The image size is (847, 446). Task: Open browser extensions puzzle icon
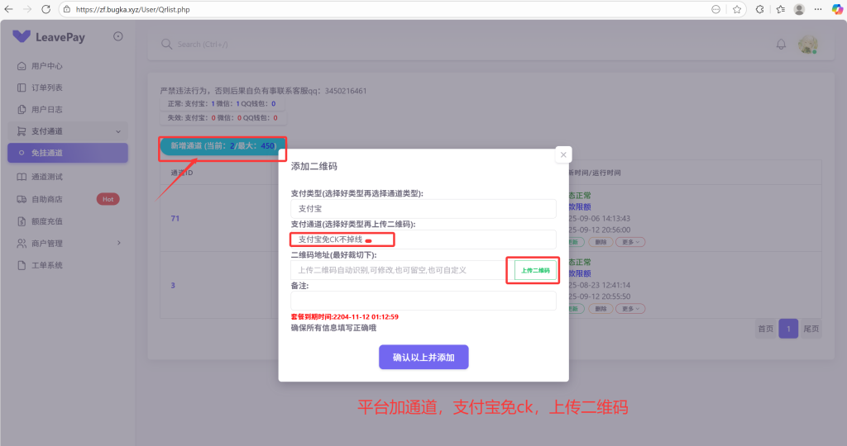pyautogui.click(x=759, y=9)
